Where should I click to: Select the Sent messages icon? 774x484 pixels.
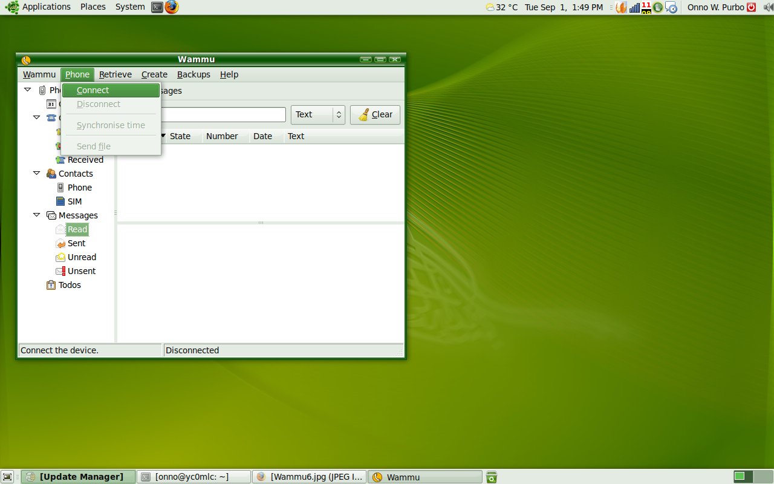click(60, 243)
